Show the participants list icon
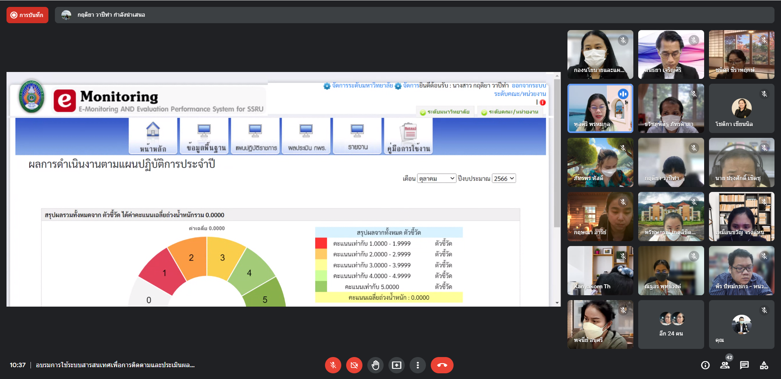This screenshot has width=781, height=379. 725,365
